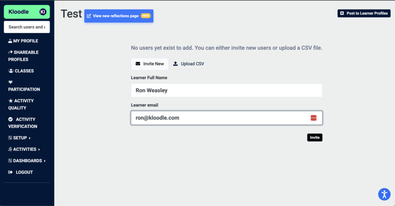395x206 pixels.
Task: Open the accessibility widget icon
Action: [384, 194]
